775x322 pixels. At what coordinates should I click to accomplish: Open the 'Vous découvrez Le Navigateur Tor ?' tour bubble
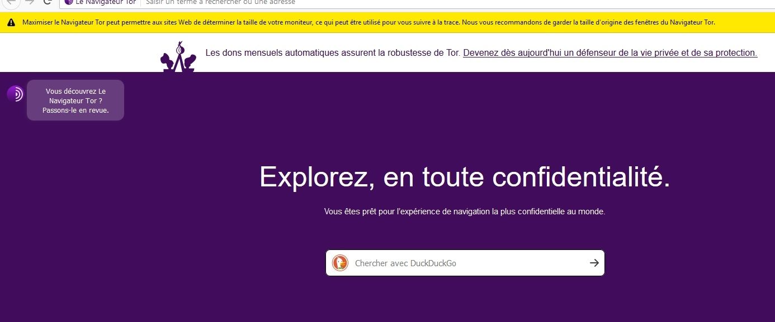75,100
